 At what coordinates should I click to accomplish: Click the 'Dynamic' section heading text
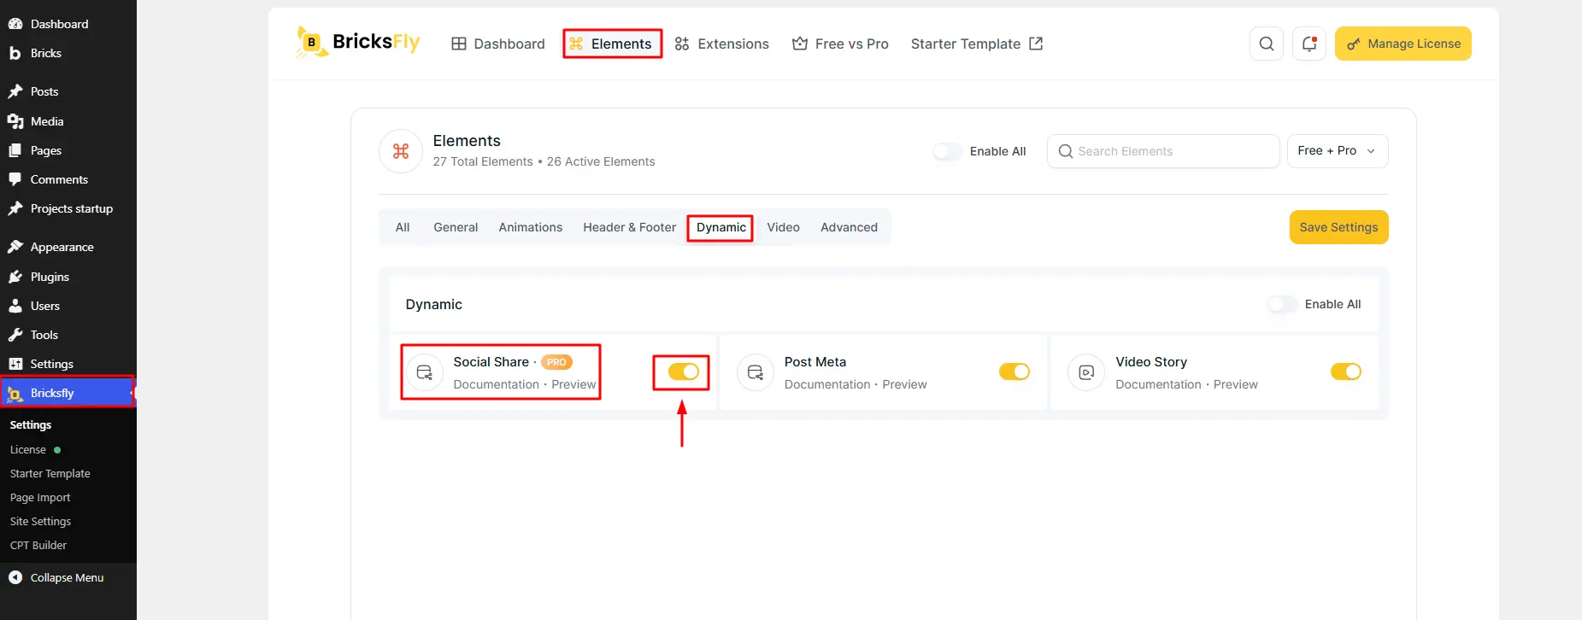point(434,304)
